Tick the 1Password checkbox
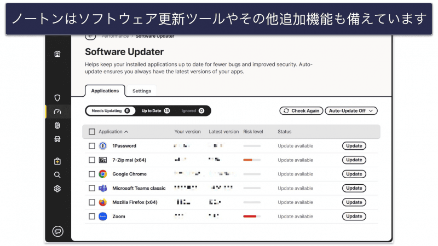438x246 pixels. (x=92, y=146)
